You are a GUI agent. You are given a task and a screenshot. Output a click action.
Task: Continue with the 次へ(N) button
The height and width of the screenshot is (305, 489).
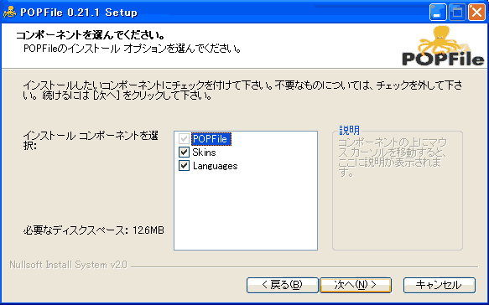click(356, 285)
